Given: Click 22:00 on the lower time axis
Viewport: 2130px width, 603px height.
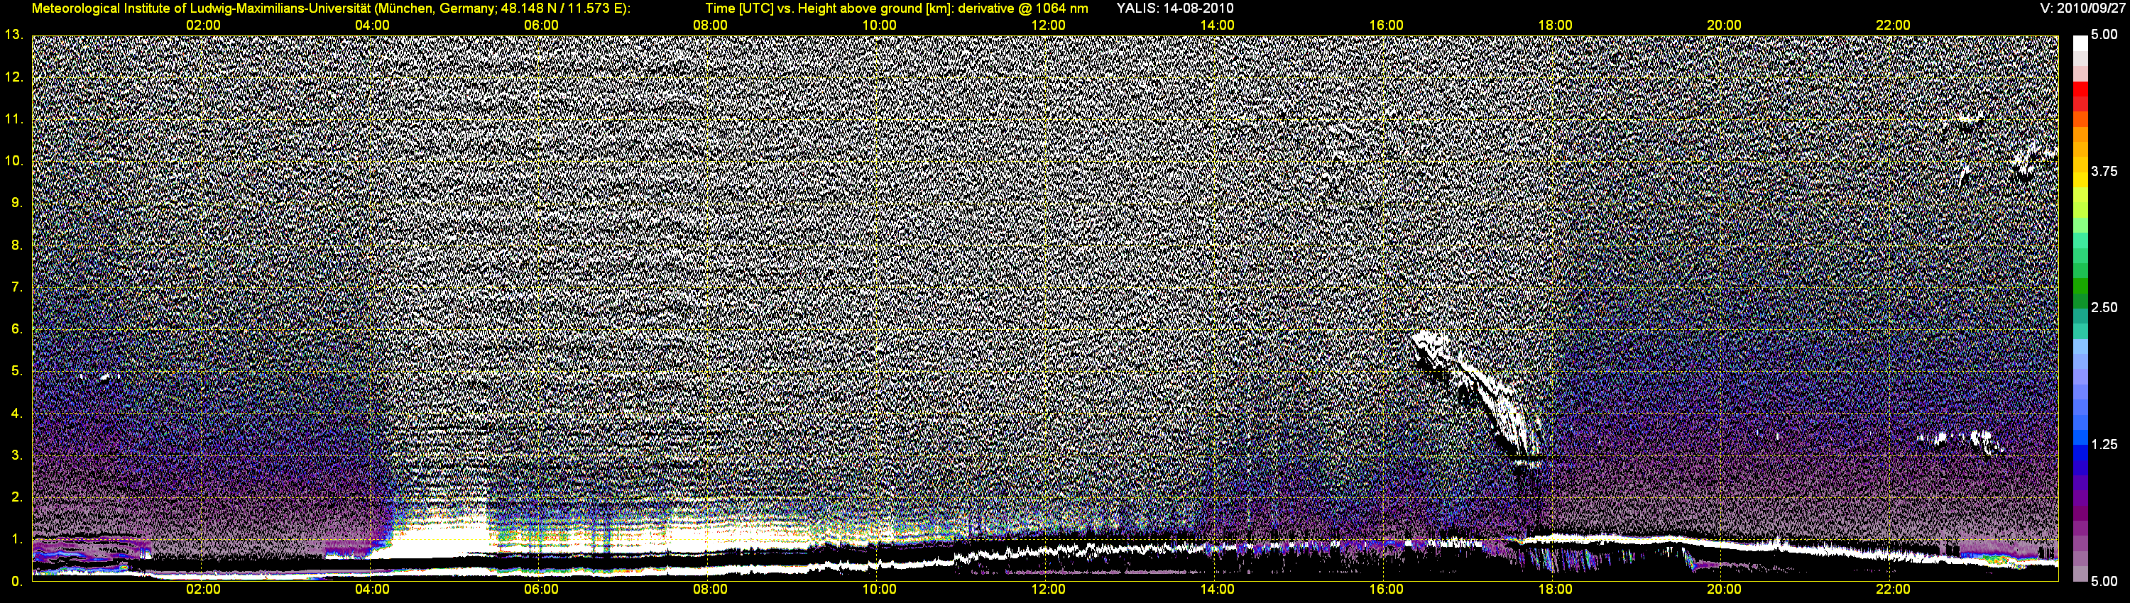Looking at the screenshot, I should pyautogui.click(x=1893, y=590).
